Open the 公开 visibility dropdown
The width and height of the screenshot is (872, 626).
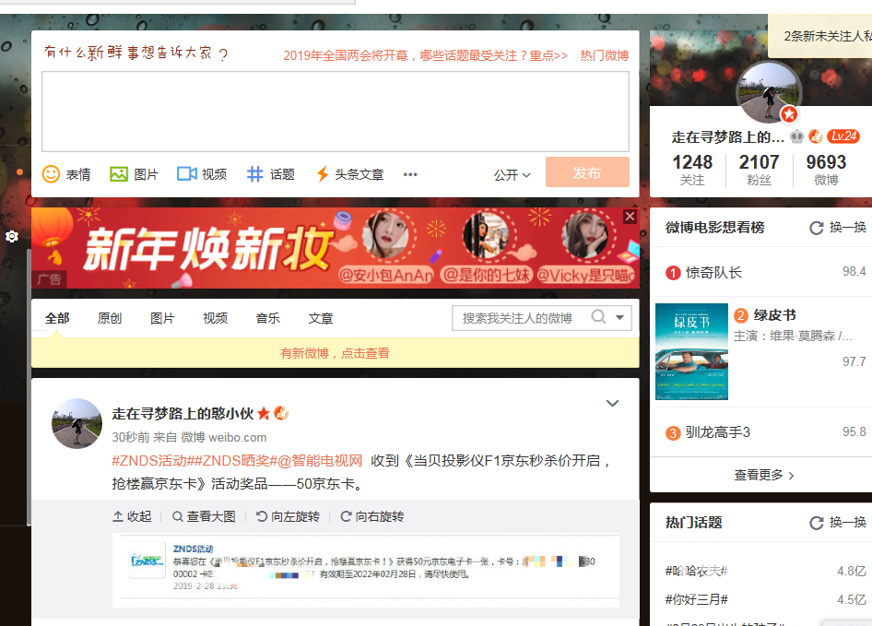tap(512, 175)
